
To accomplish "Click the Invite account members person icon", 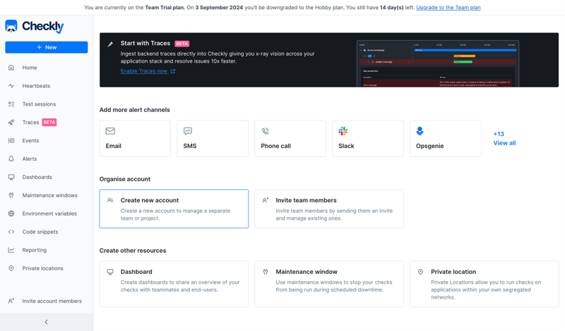I will 11,301.
